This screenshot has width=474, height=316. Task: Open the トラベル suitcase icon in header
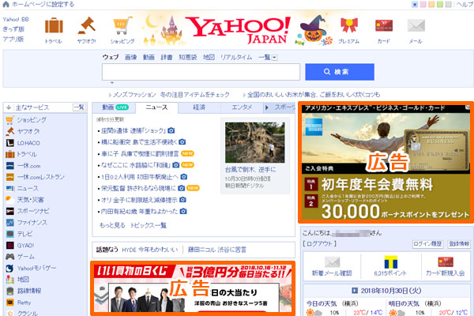pyautogui.click(x=54, y=25)
